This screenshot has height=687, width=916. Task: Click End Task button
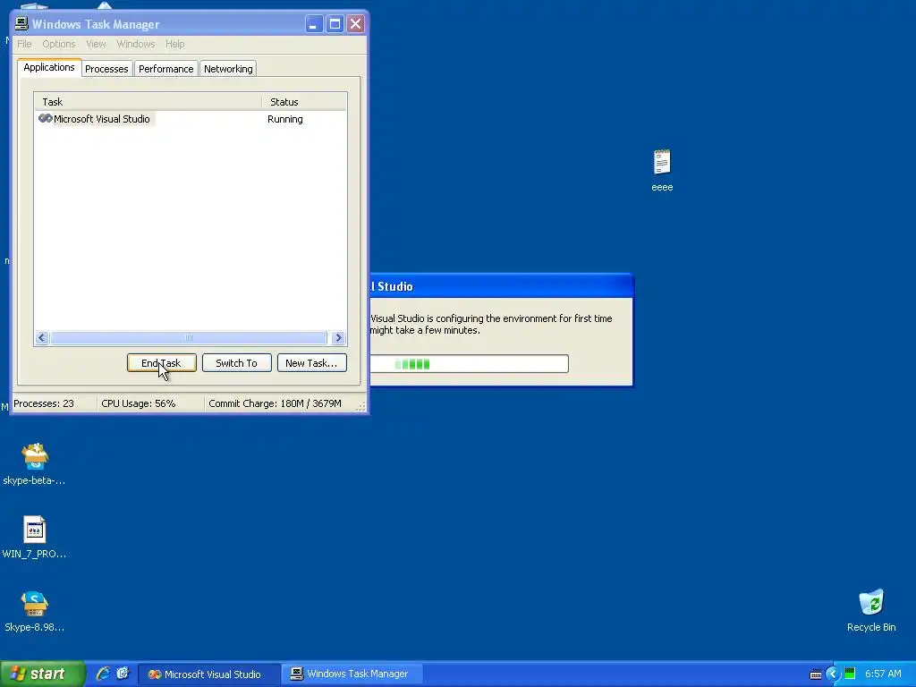pyautogui.click(x=161, y=363)
